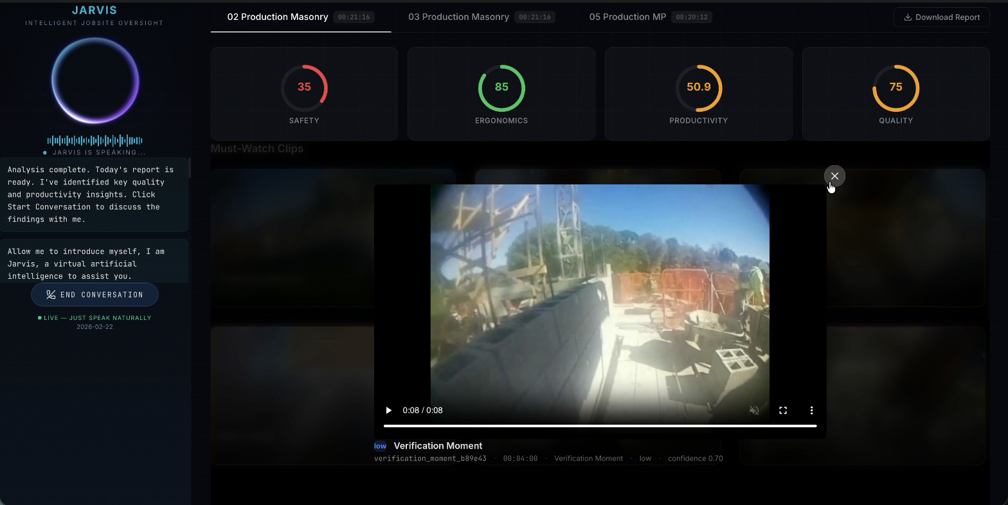
Task: Open the Quality score card
Action: click(896, 94)
